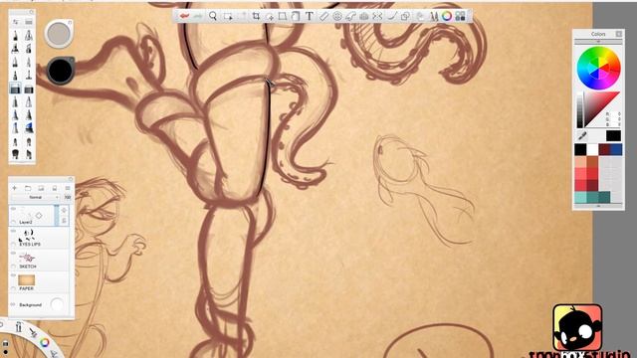Toggle the lock circle on PAPER layer

click(13, 288)
